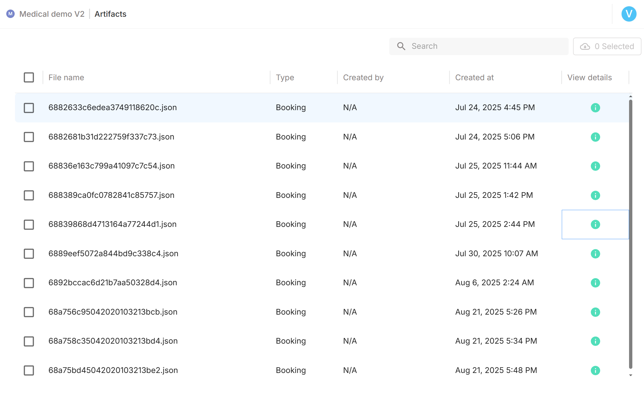View details of 6889eef5072a844bd9c338c4.json
The image size is (644, 405).
[595, 254]
